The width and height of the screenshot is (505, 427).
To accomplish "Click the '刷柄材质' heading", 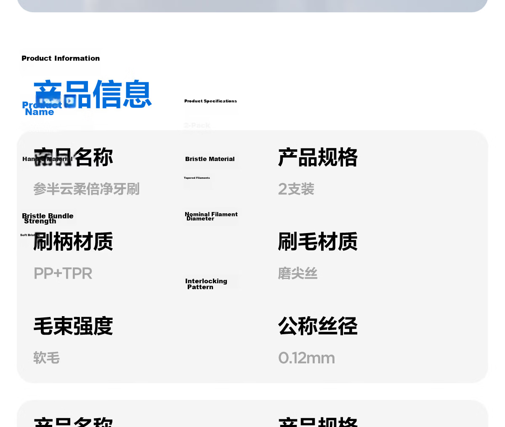I will click(x=73, y=242).
